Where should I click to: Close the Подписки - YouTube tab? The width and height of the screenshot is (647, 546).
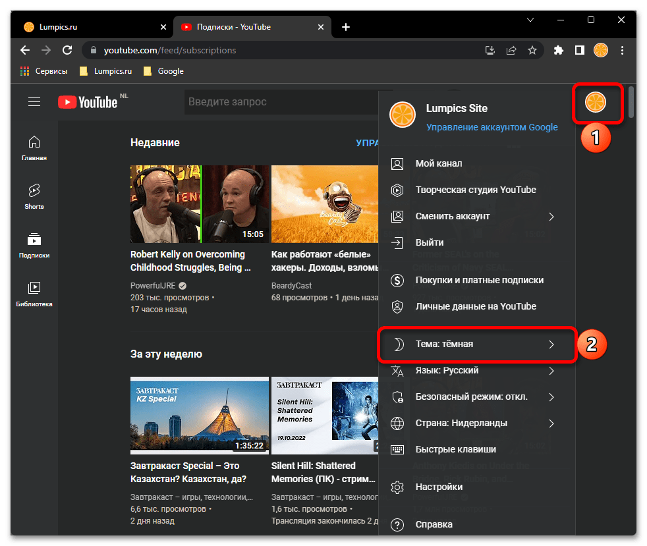[x=321, y=27]
